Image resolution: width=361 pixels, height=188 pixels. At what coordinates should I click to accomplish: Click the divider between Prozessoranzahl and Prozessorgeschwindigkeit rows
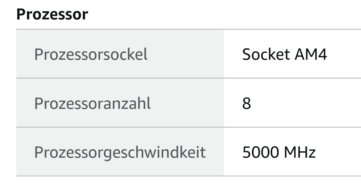[189, 127]
